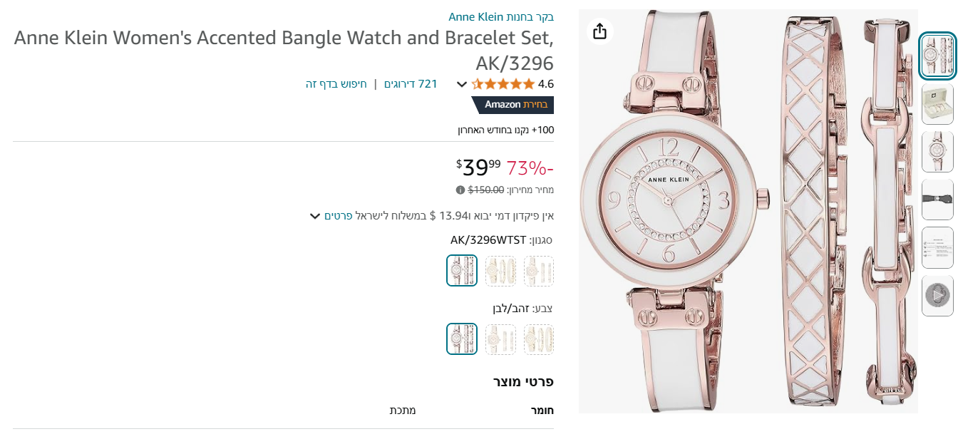The image size is (963, 444).
Task: Open the product video thumbnail
Action: pyautogui.click(x=937, y=295)
